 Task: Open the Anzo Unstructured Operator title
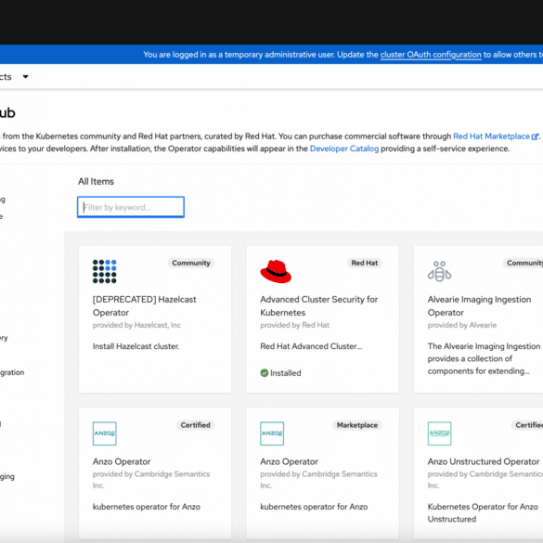(484, 461)
